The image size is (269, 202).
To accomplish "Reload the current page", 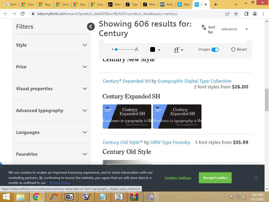I will tap(23, 14).
